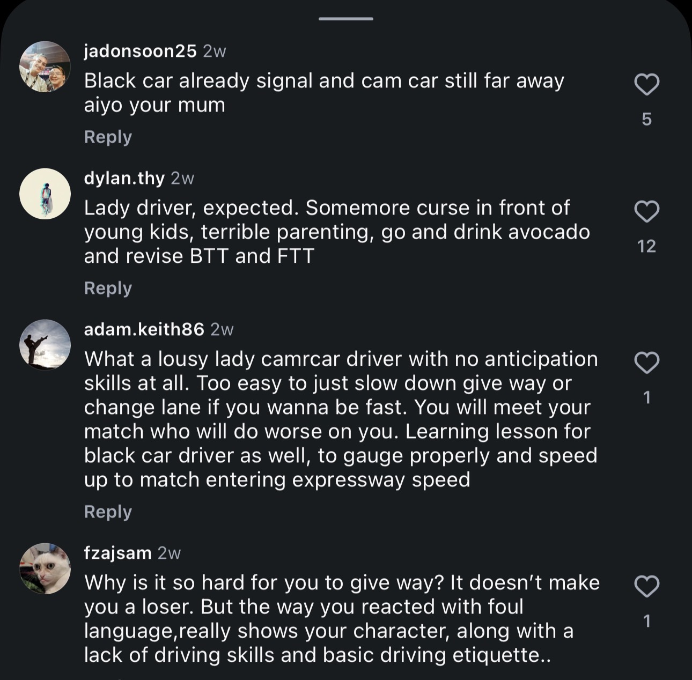
Task: Open the jadonsoon25 username link
Action: click(x=141, y=51)
